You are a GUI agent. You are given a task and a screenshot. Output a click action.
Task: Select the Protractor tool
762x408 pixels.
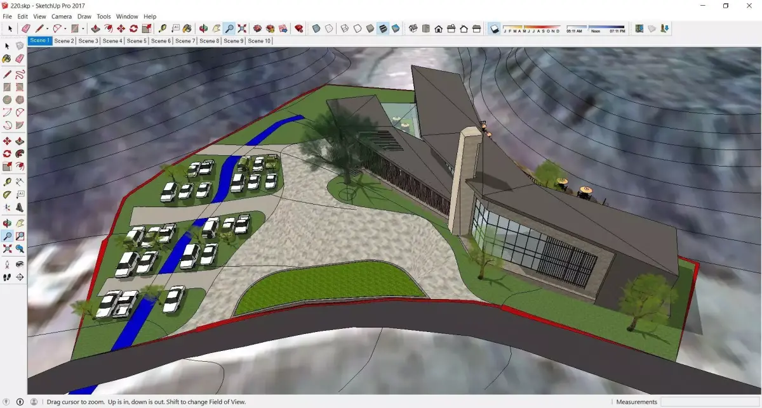[7, 194]
